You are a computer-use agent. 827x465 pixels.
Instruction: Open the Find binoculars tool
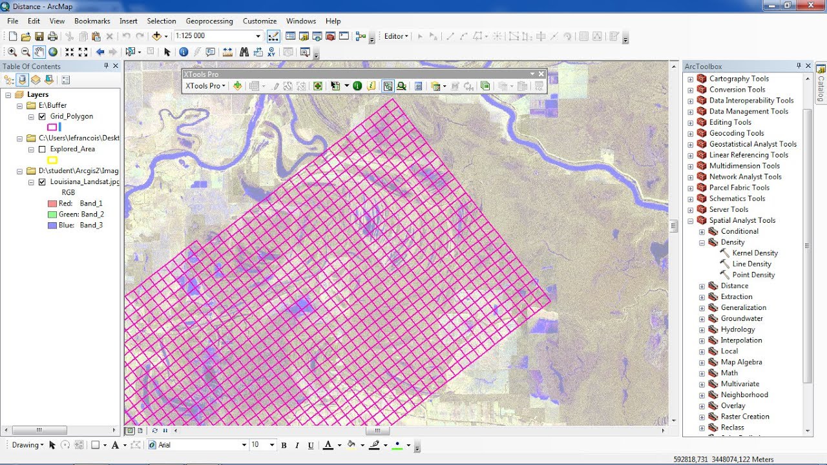coord(244,52)
